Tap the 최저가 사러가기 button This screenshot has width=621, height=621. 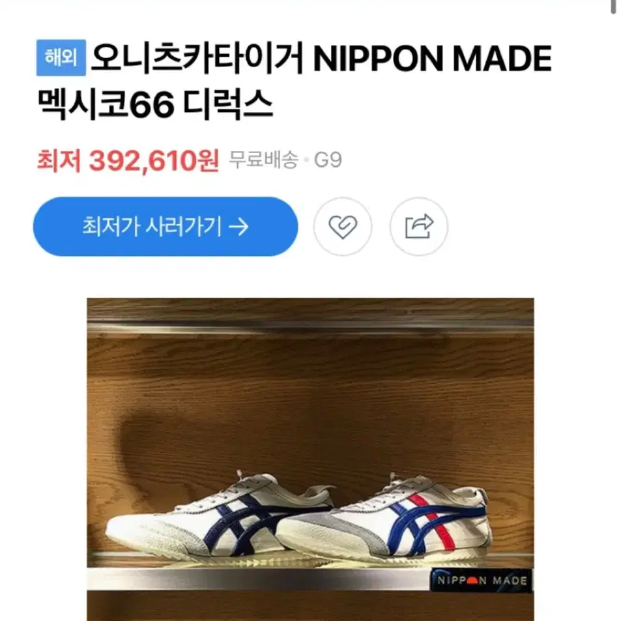pos(166,227)
